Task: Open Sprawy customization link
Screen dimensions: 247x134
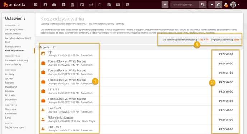Action: pos(9,79)
